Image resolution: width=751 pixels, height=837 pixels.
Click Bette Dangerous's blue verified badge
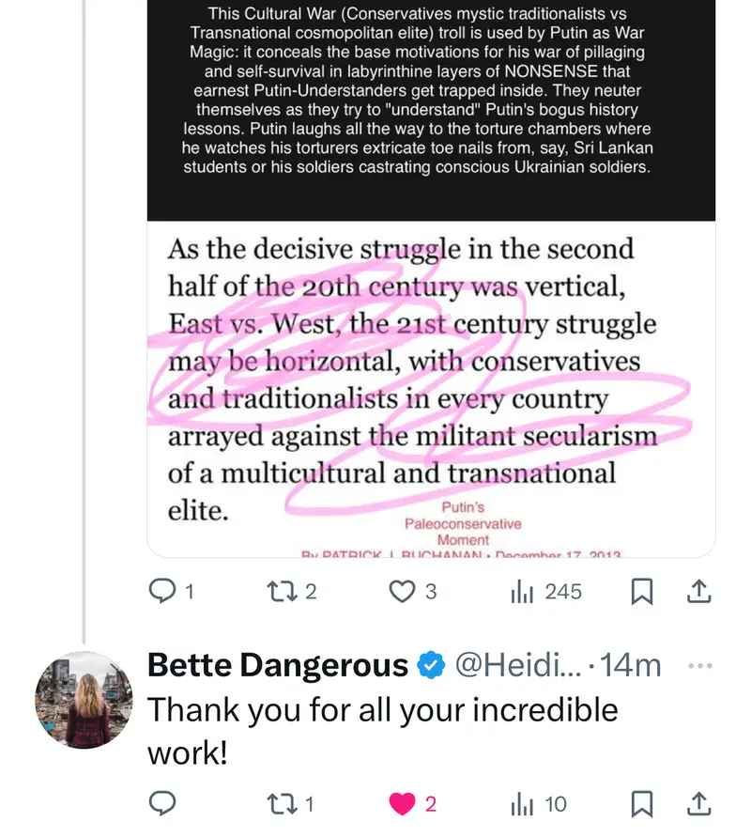tap(431, 666)
